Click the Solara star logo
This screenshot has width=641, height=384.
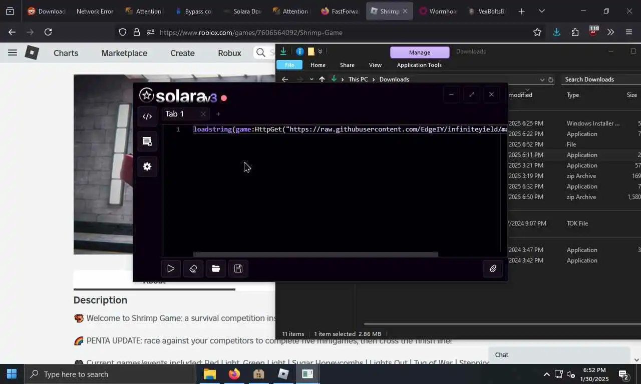147,95
